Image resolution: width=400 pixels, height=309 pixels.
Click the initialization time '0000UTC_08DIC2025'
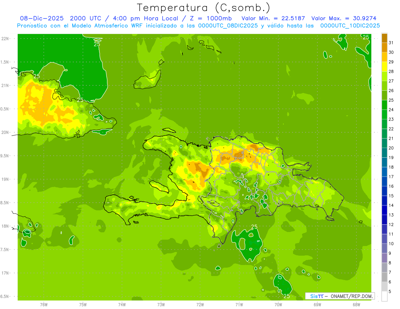pos(228,26)
